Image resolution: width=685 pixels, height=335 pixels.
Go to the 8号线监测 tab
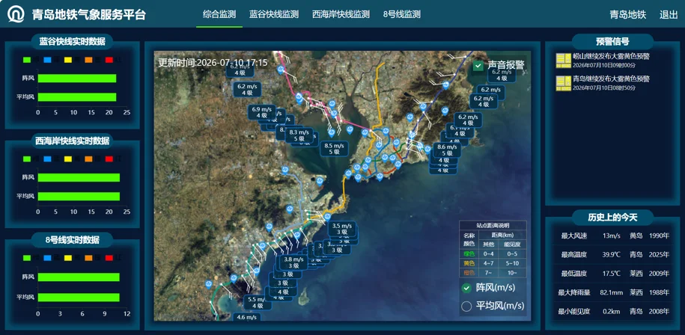[402, 14]
